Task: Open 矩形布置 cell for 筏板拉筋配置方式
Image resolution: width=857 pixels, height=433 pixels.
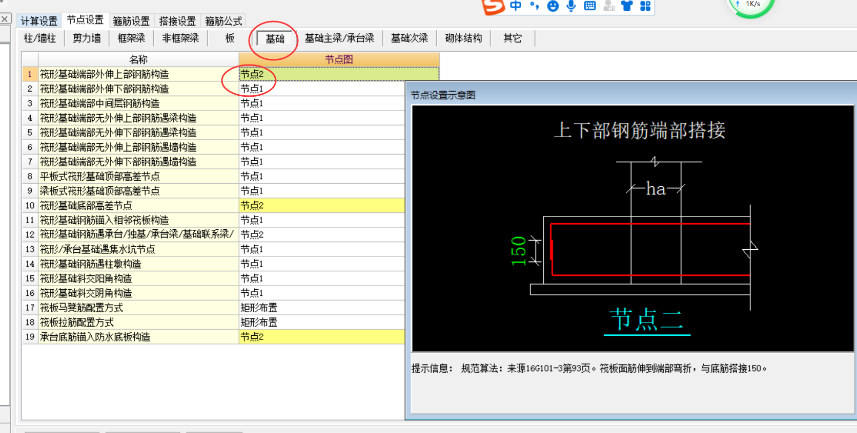Action: point(322,322)
